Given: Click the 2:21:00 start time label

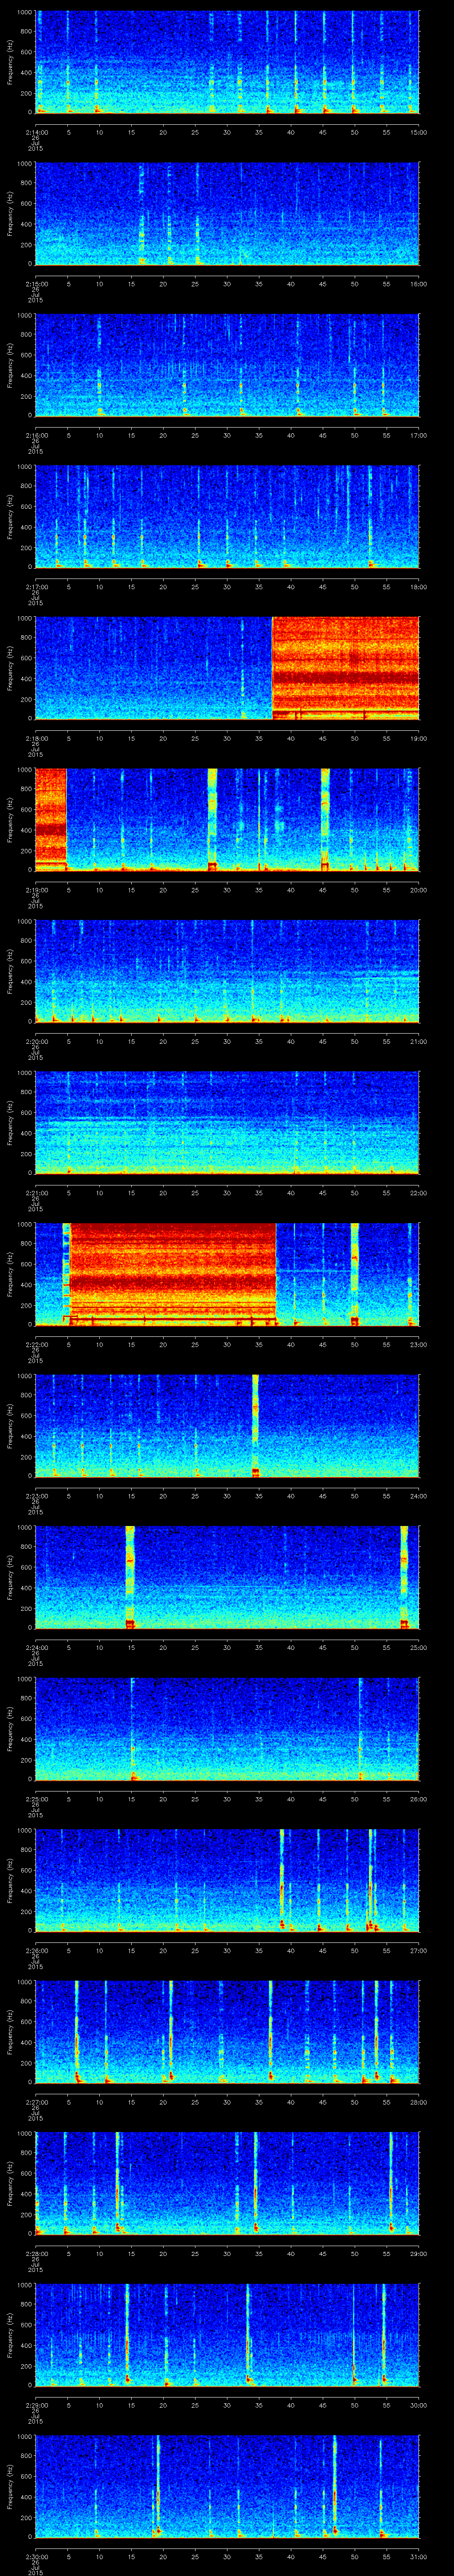Looking at the screenshot, I should point(36,1193).
